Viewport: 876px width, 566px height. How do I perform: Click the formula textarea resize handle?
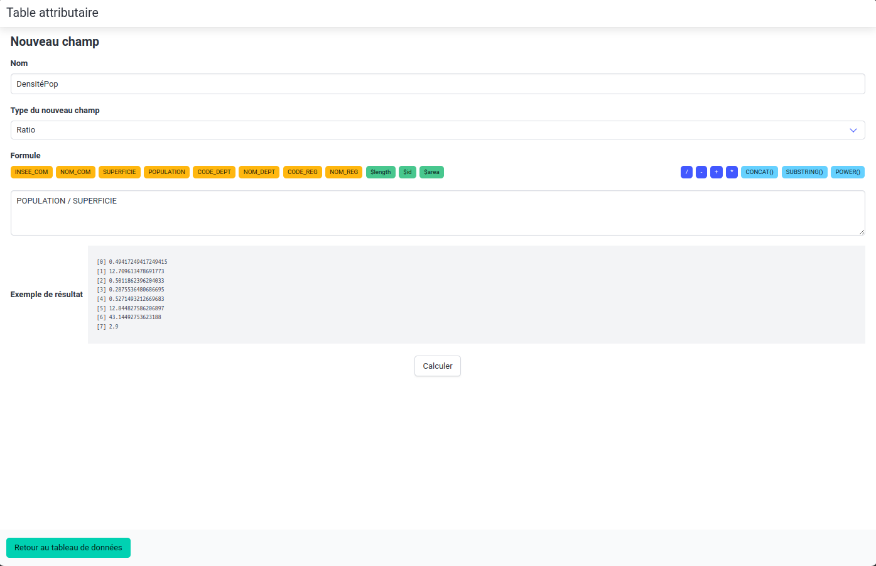coord(862,232)
